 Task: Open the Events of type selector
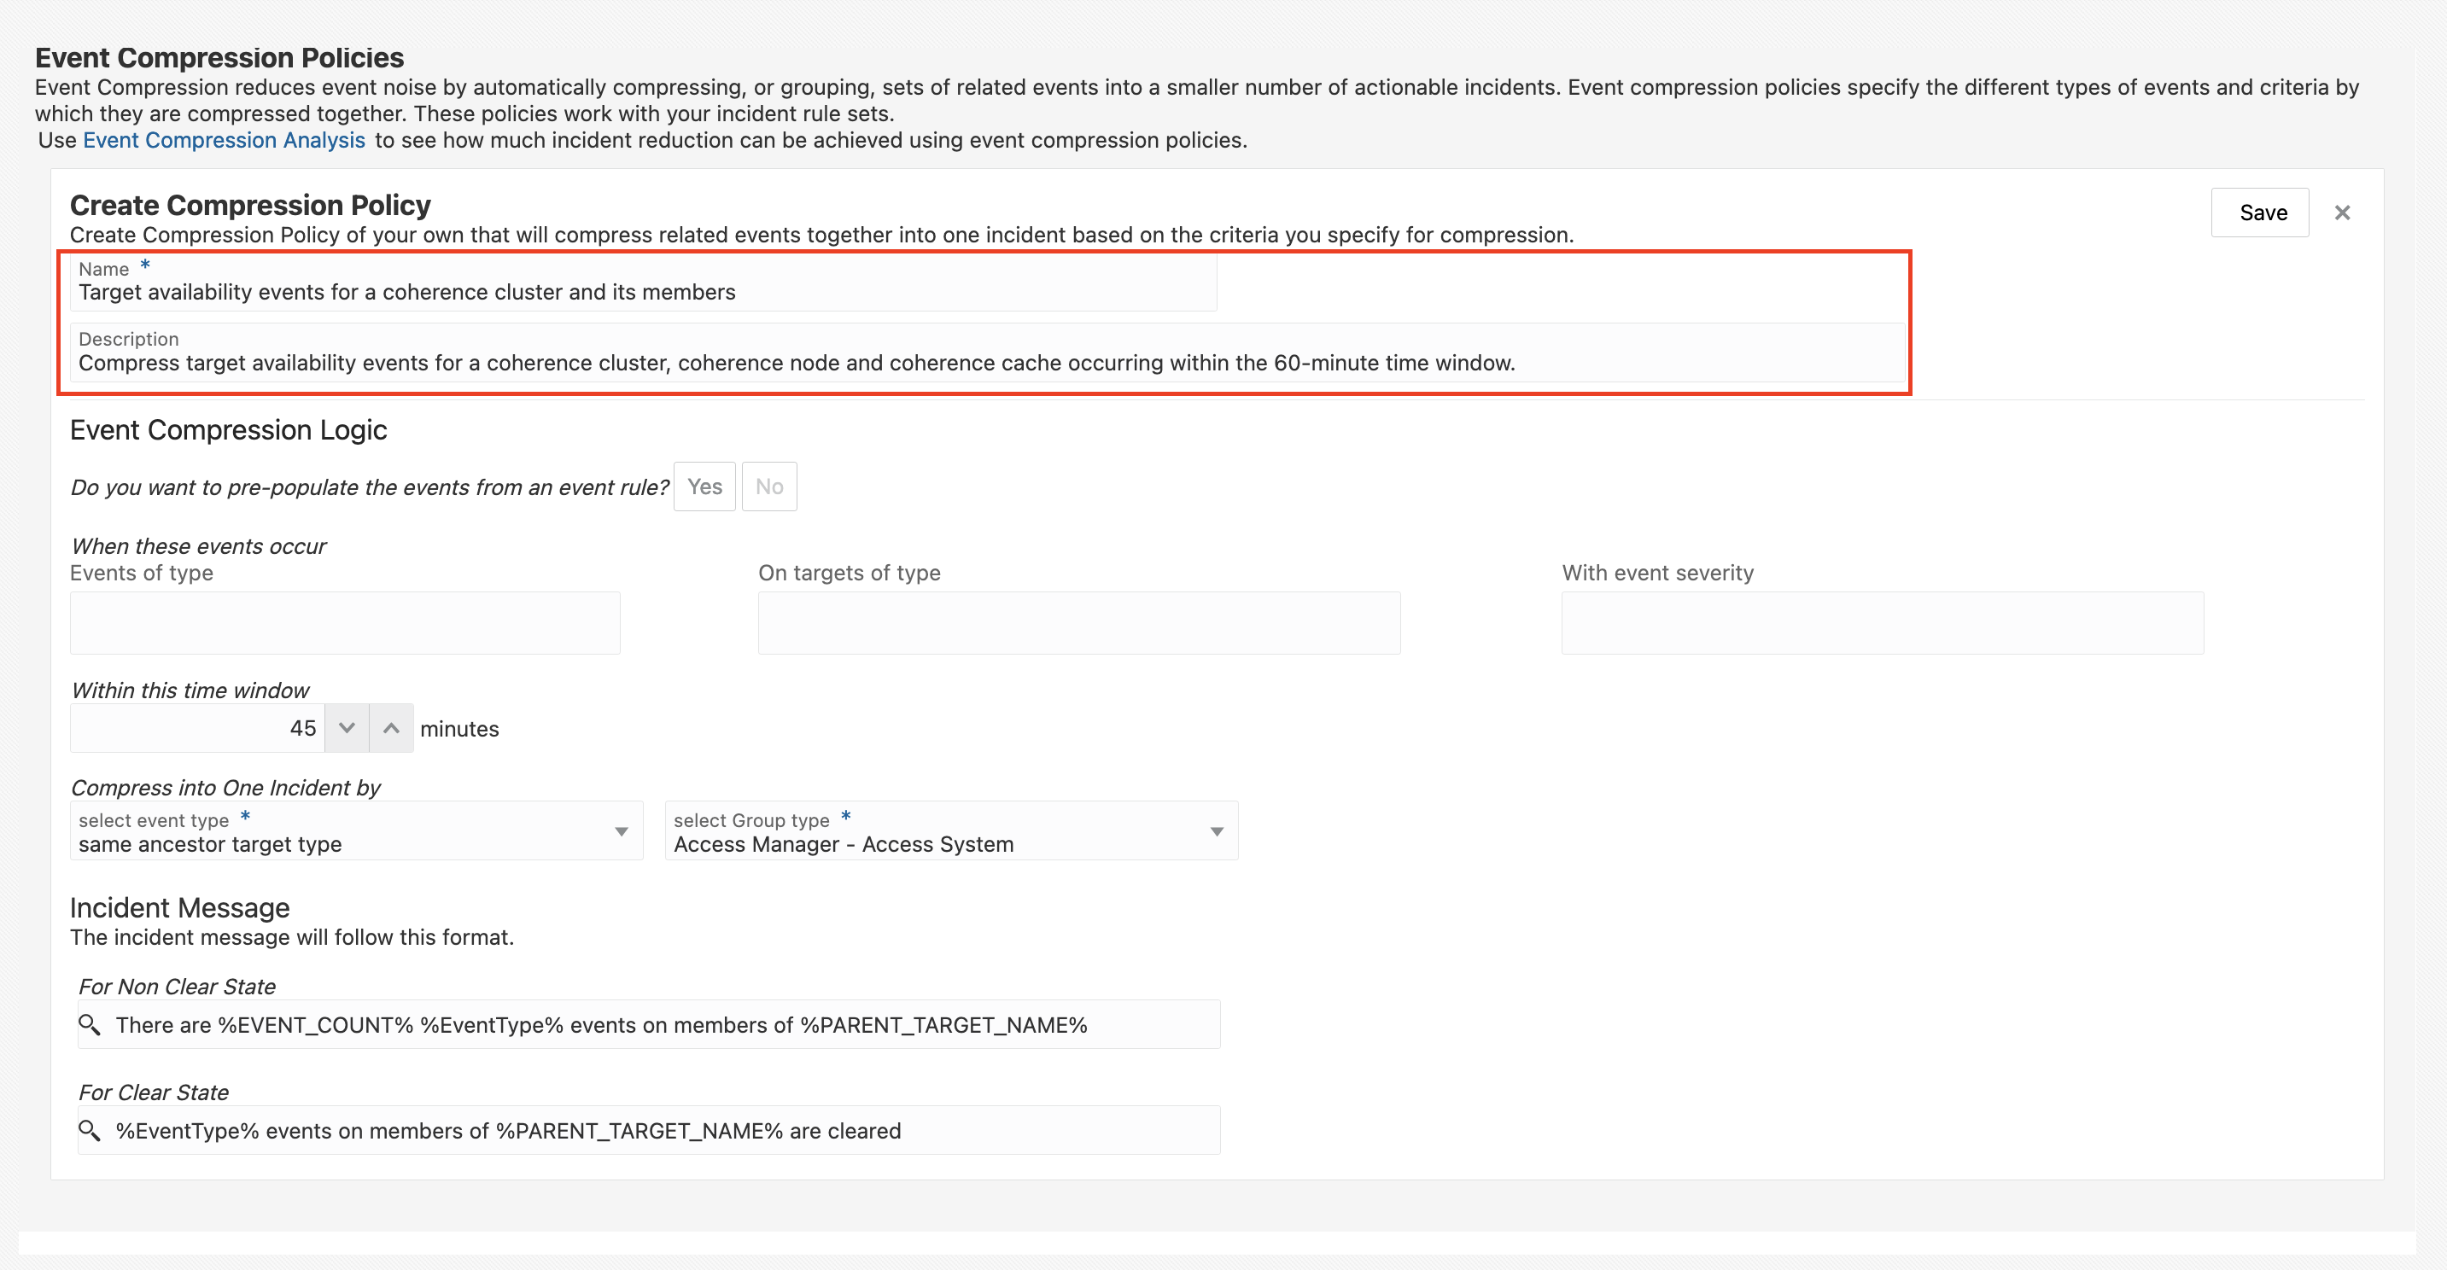coord(345,623)
